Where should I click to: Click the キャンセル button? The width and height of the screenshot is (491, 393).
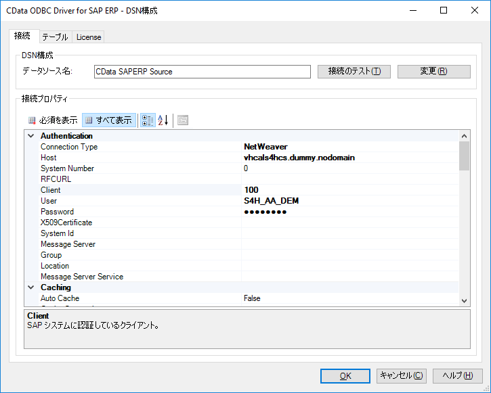click(402, 376)
